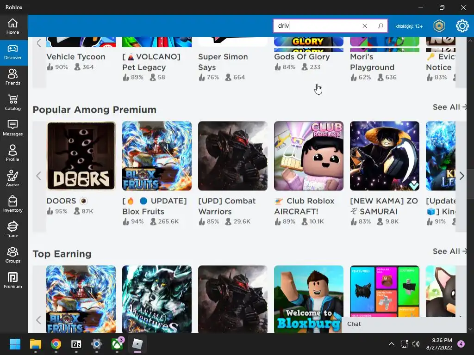Open Combat Warriors in Top Earning
The height and width of the screenshot is (355, 474).
233,299
